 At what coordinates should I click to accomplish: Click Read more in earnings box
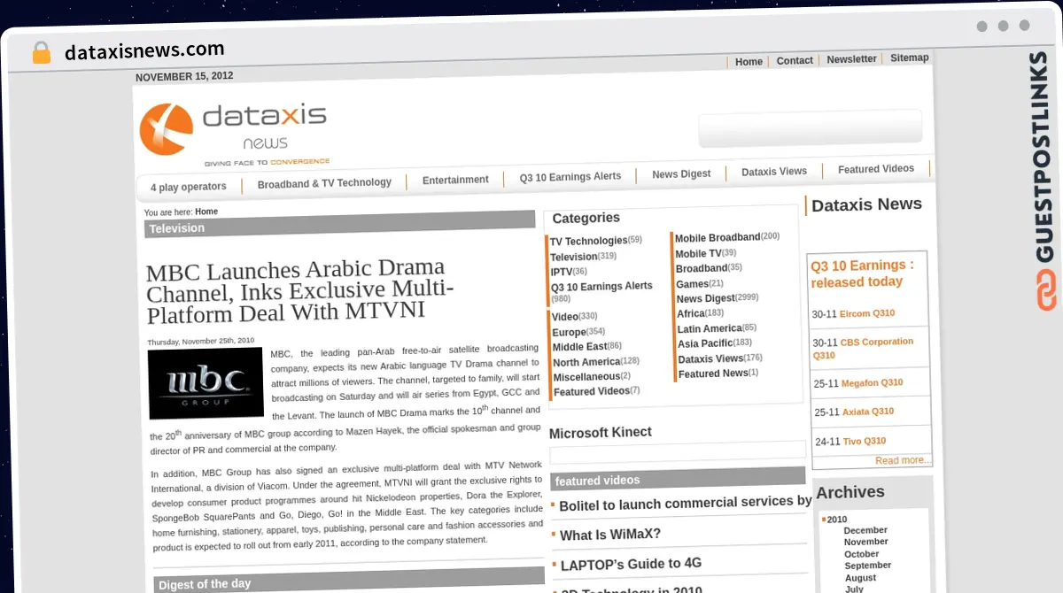903,460
